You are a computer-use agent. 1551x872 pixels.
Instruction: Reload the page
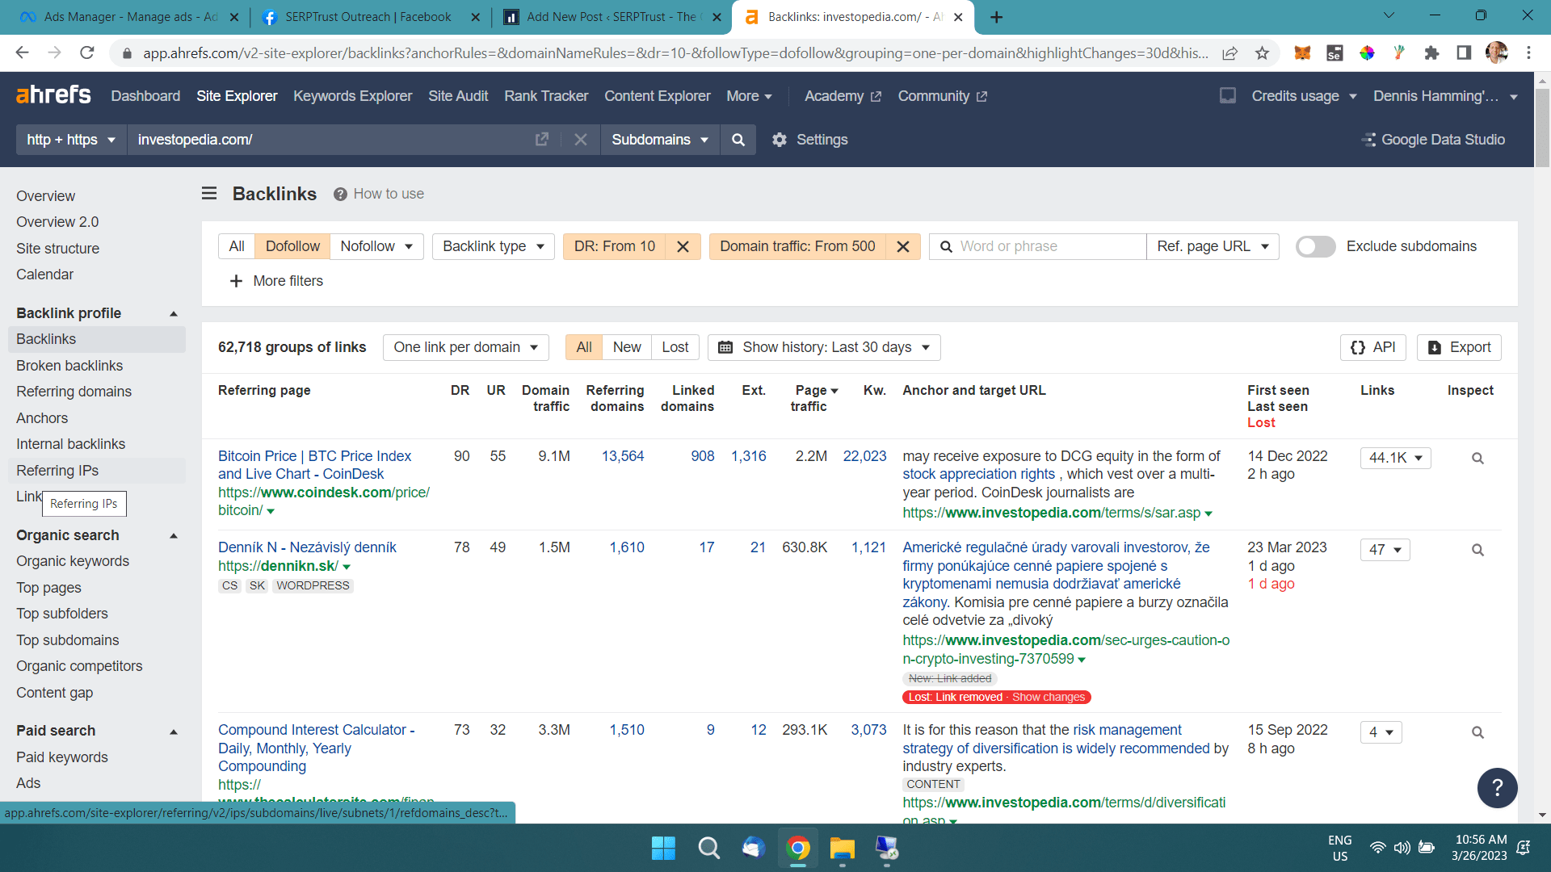[87, 53]
